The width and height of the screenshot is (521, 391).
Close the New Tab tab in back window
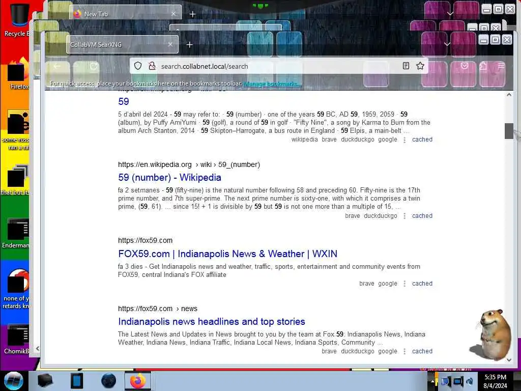tap(173, 14)
